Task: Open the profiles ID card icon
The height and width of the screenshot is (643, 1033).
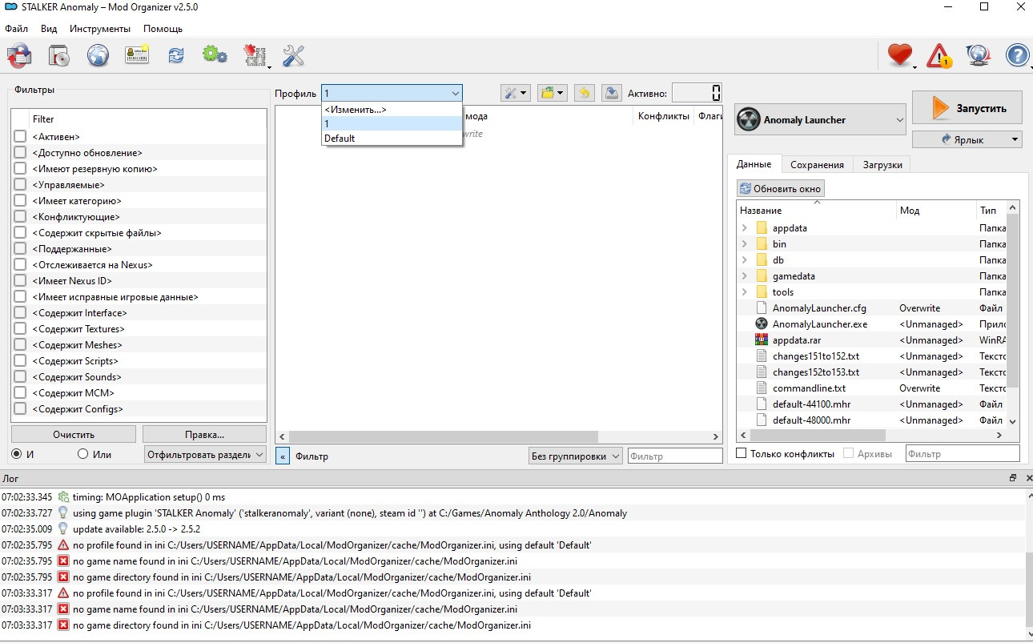Action: pyautogui.click(x=137, y=55)
